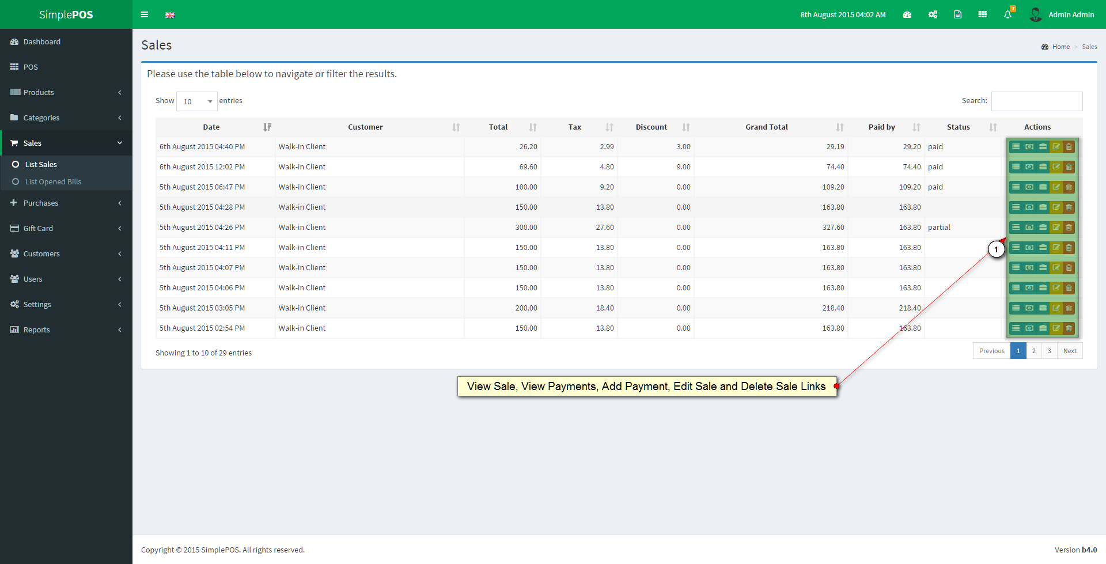Edit the 6th August 12:02 PM sale
The image size is (1106, 564).
click(x=1056, y=167)
